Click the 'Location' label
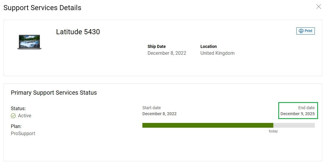This screenshot has height=164, width=327. tap(208, 46)
